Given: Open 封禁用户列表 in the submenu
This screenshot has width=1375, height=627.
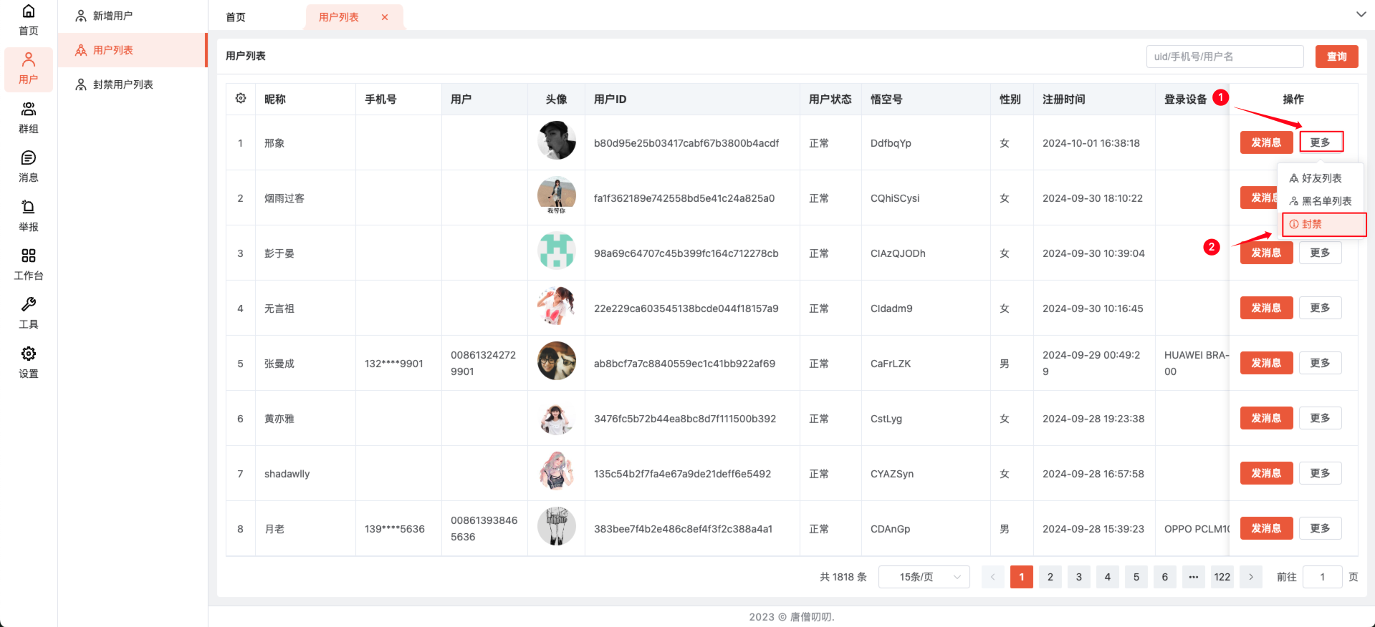Looking at the screenshot, I should pos(123,84).
